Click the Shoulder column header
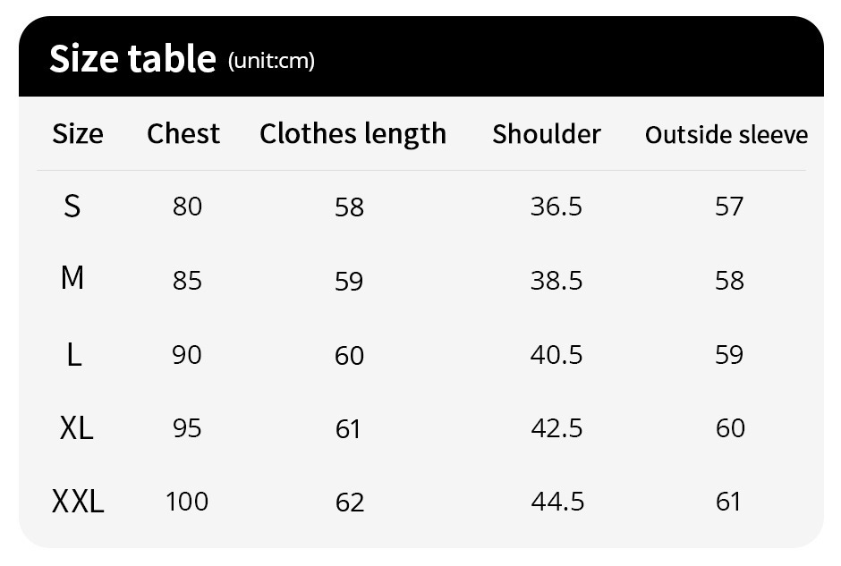The width and height of the screenshot is (841, 566). tap(547, 134)
